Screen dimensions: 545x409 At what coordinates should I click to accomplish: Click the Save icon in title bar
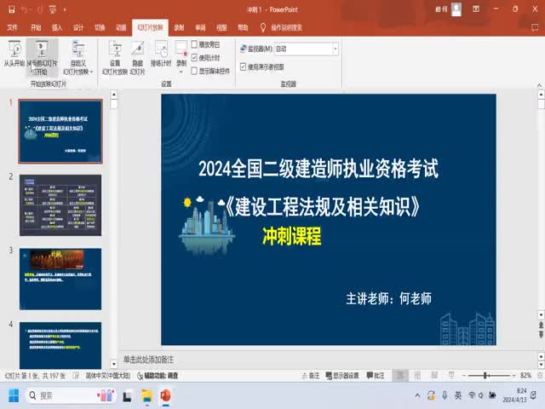click(x=11, y=9)
